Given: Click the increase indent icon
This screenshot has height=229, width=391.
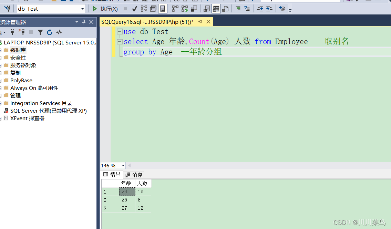Looking at the screenshot, I should [x=269, y=9].
